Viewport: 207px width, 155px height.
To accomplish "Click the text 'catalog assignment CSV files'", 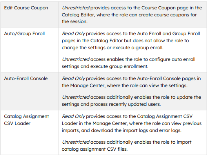I will (x=94, y=149).
